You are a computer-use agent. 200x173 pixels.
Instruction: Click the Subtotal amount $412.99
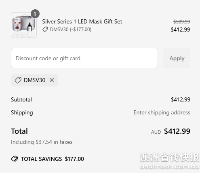click(181, 99)
